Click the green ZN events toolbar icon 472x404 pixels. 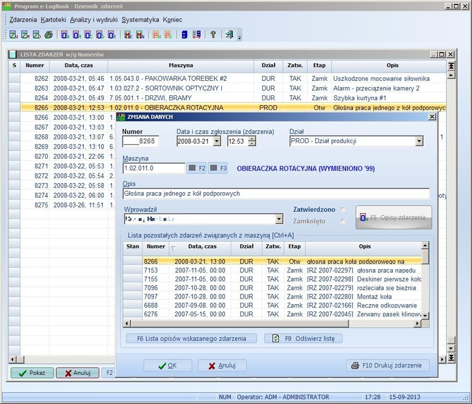coord(14,35)
